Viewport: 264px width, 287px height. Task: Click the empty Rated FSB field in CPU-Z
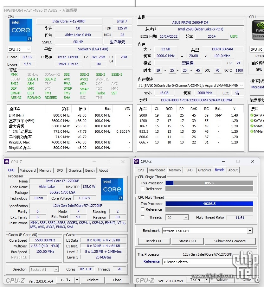(x=45, y=257)
